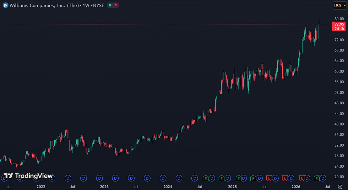Screen dimensions: 348x190
Task: Click the December 2022 dividend D marker
Action: tap(99, 178)
